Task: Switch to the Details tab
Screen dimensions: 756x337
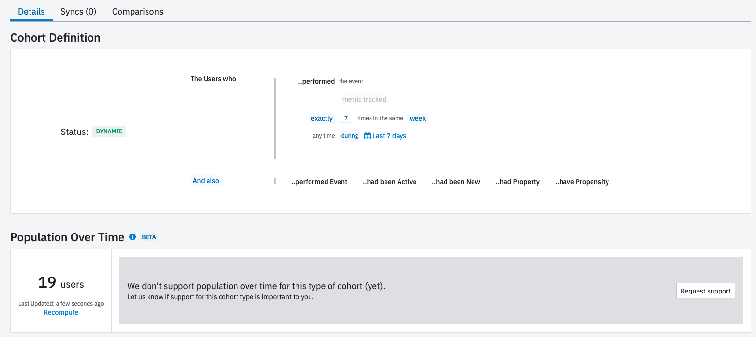Action: [31, 12]
